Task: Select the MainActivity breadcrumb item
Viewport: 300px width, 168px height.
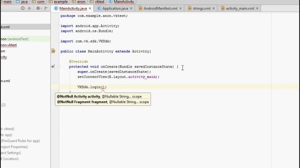Action: (122, 2)
